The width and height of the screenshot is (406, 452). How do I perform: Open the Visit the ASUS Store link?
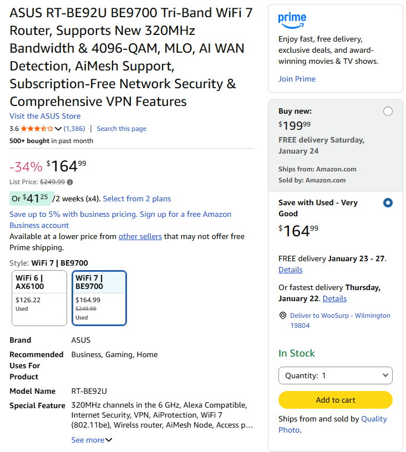click(45, 116)
